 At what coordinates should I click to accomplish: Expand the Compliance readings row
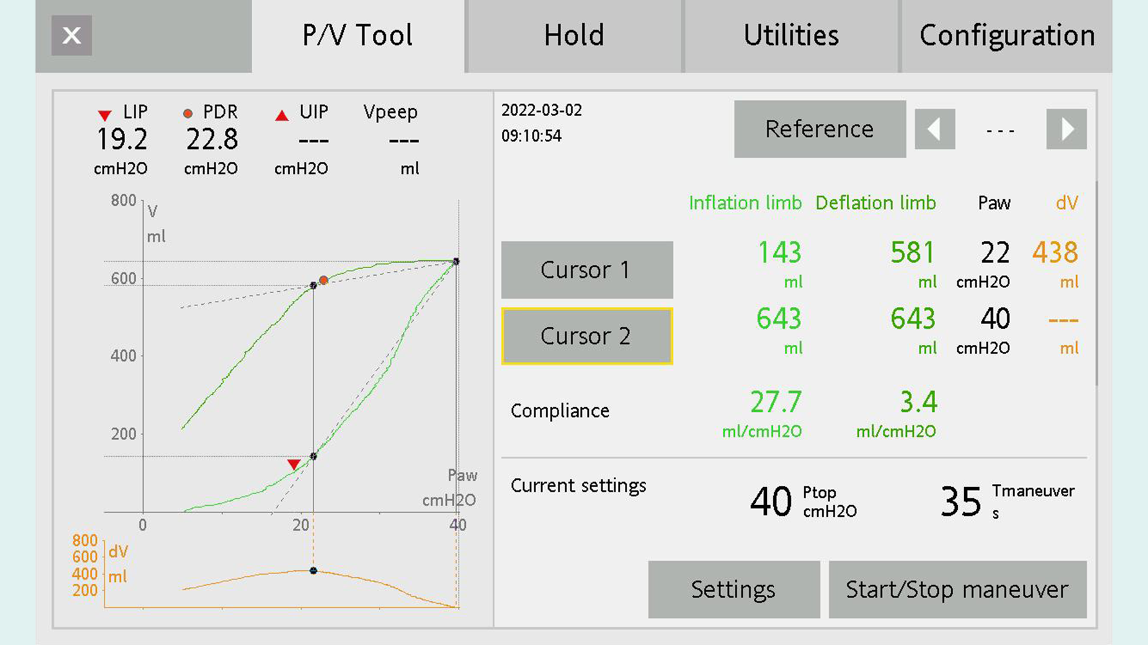click(x=560, y=410)
